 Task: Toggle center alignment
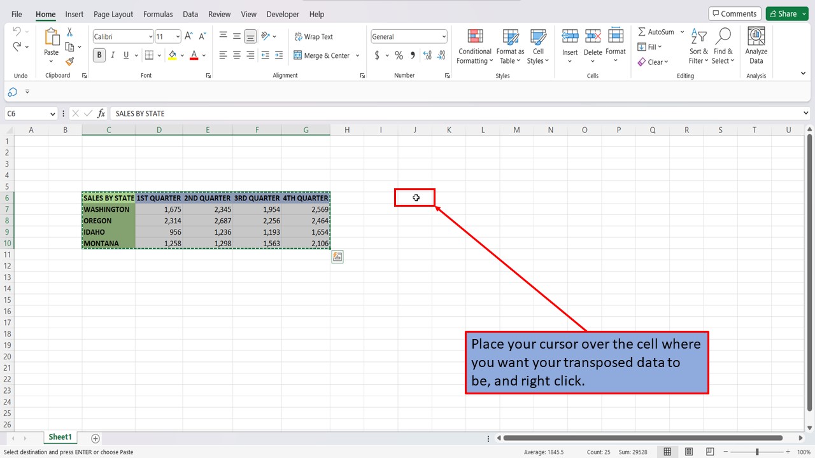[x=236, y=55]
